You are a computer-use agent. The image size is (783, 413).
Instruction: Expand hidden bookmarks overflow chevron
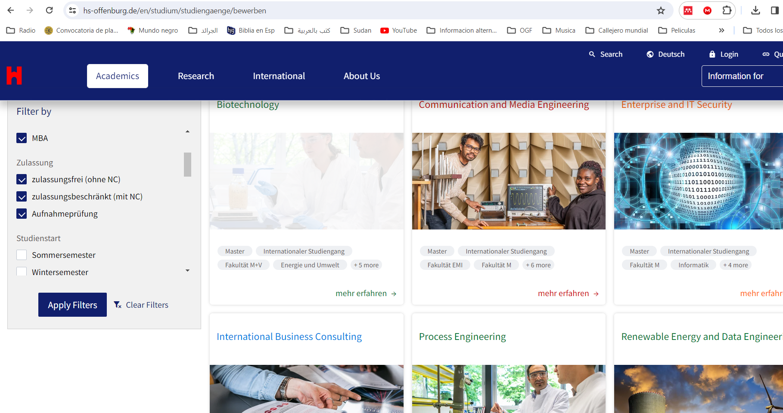(x=721, y=31)
